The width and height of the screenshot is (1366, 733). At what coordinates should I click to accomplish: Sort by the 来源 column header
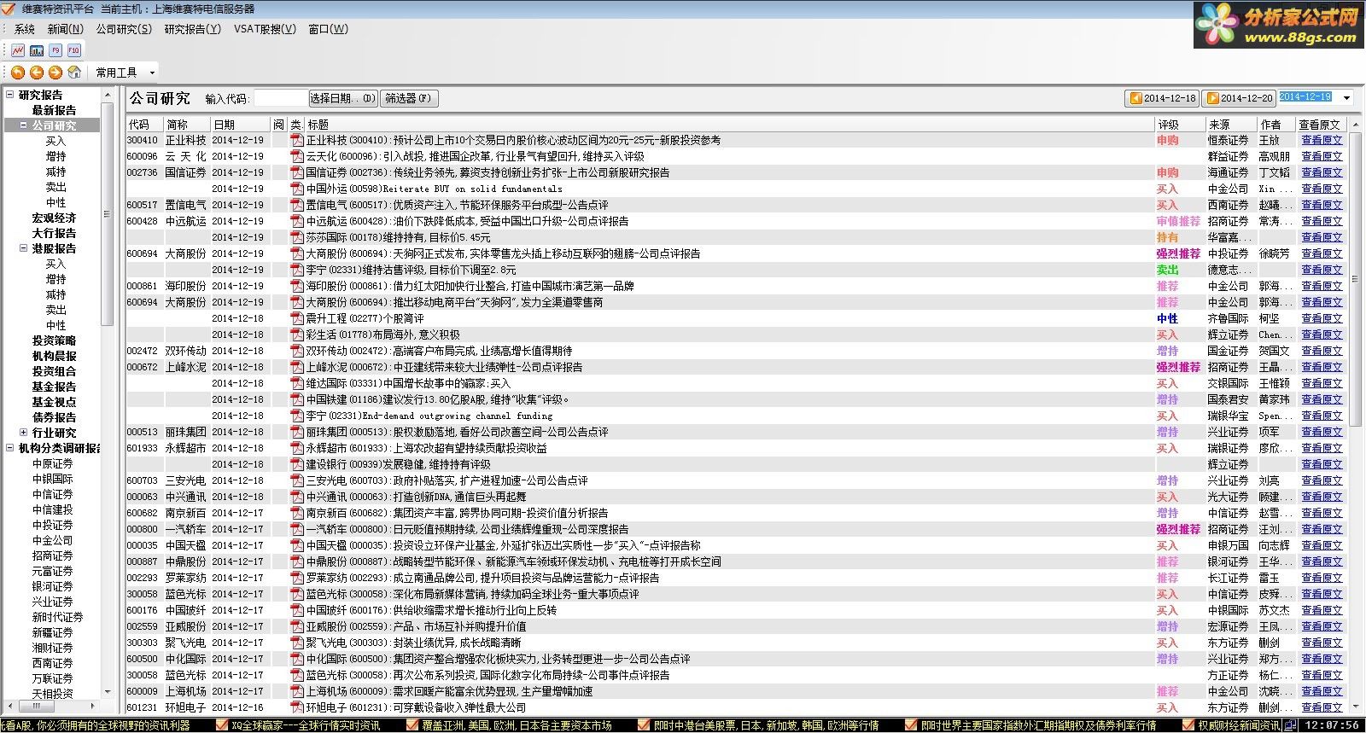(1230, 125)
